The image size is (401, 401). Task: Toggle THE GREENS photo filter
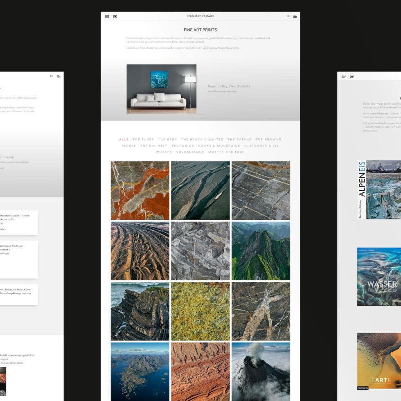coord(240,140)
